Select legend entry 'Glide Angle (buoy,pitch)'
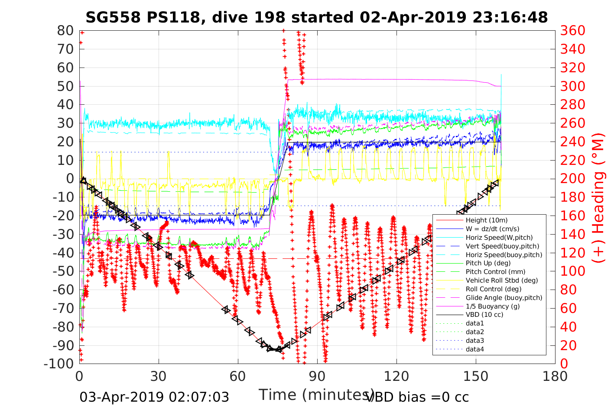This screenshot has height=409, width=614. tap(504, 298)
